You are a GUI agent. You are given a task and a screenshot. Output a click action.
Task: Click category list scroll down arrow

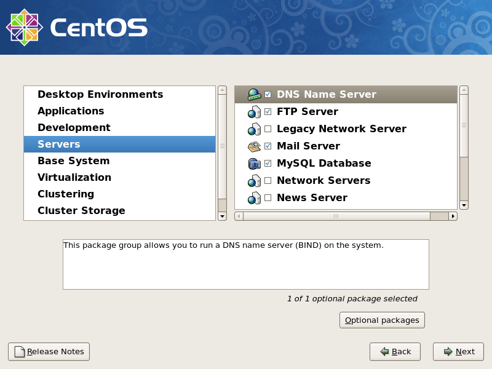click(222, 216)
